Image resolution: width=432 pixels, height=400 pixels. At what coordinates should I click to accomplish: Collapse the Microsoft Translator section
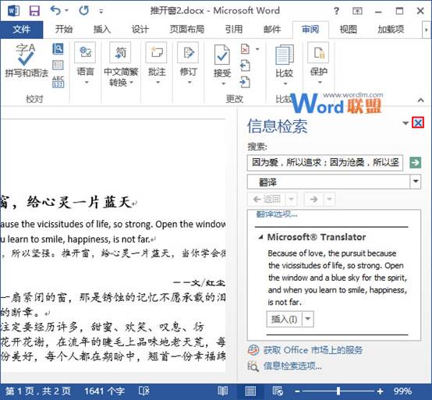260,237
